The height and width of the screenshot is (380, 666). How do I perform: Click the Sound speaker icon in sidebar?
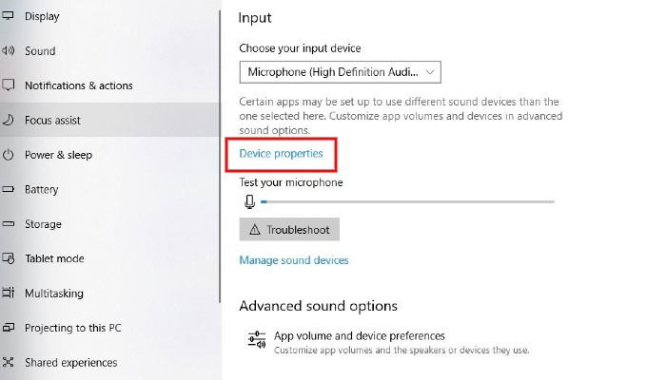tap(8, 51)
